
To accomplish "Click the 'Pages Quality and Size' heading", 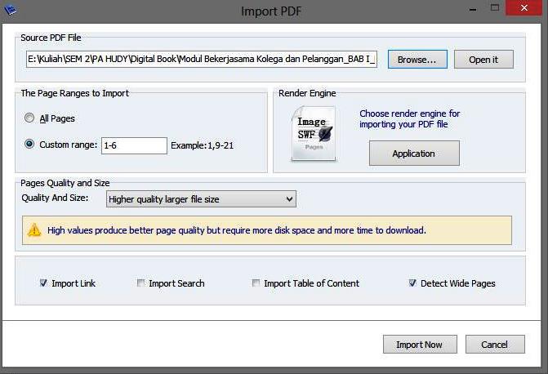I will coord(65,183).
